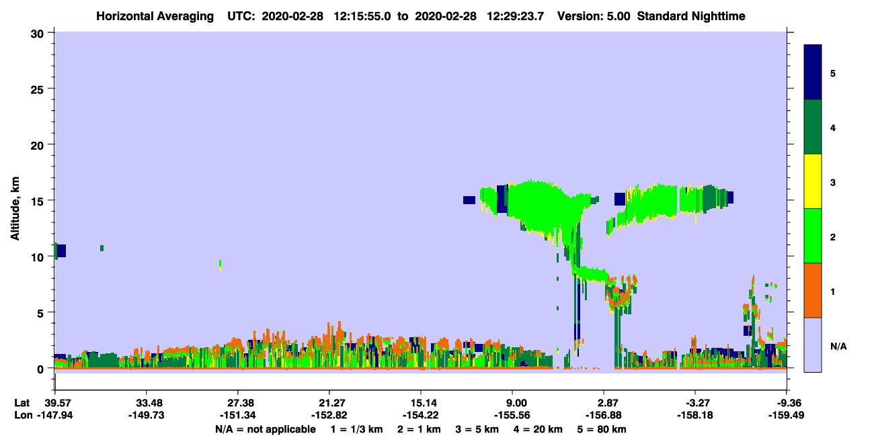Click the 'Lon' row label

click(x=22, y=415)
